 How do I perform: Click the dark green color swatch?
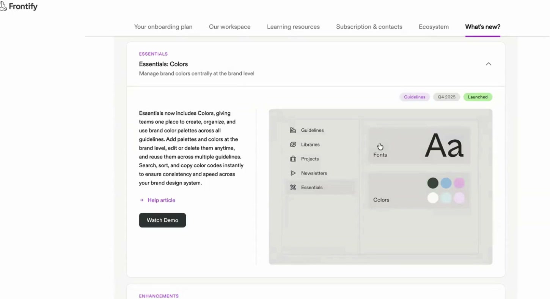click(x=433, y=183)
